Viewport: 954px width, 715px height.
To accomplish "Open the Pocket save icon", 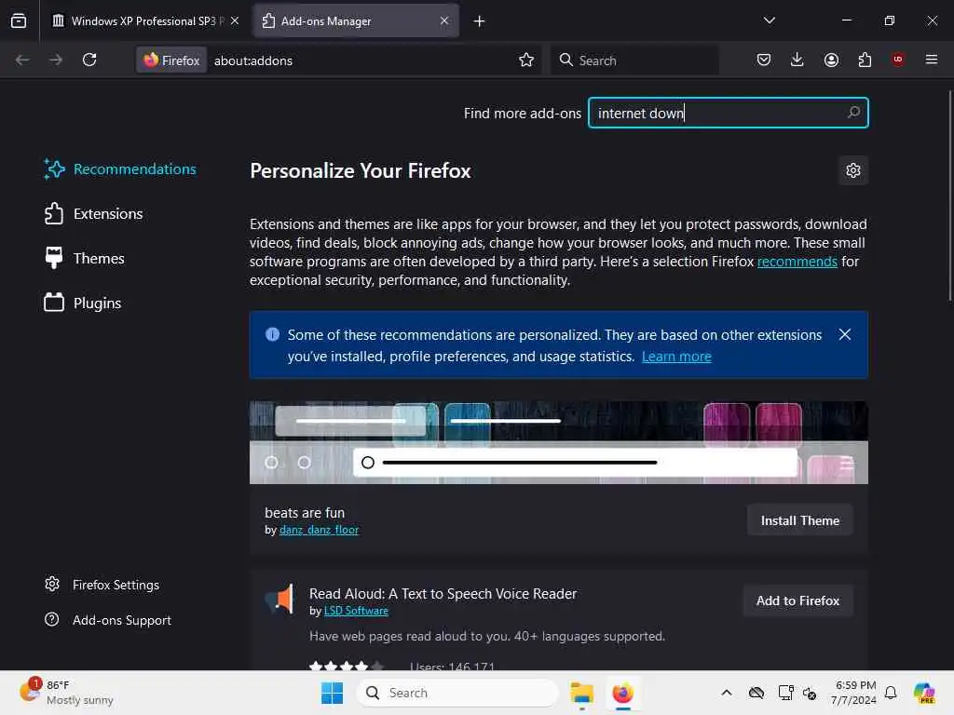I will (764, 60).
